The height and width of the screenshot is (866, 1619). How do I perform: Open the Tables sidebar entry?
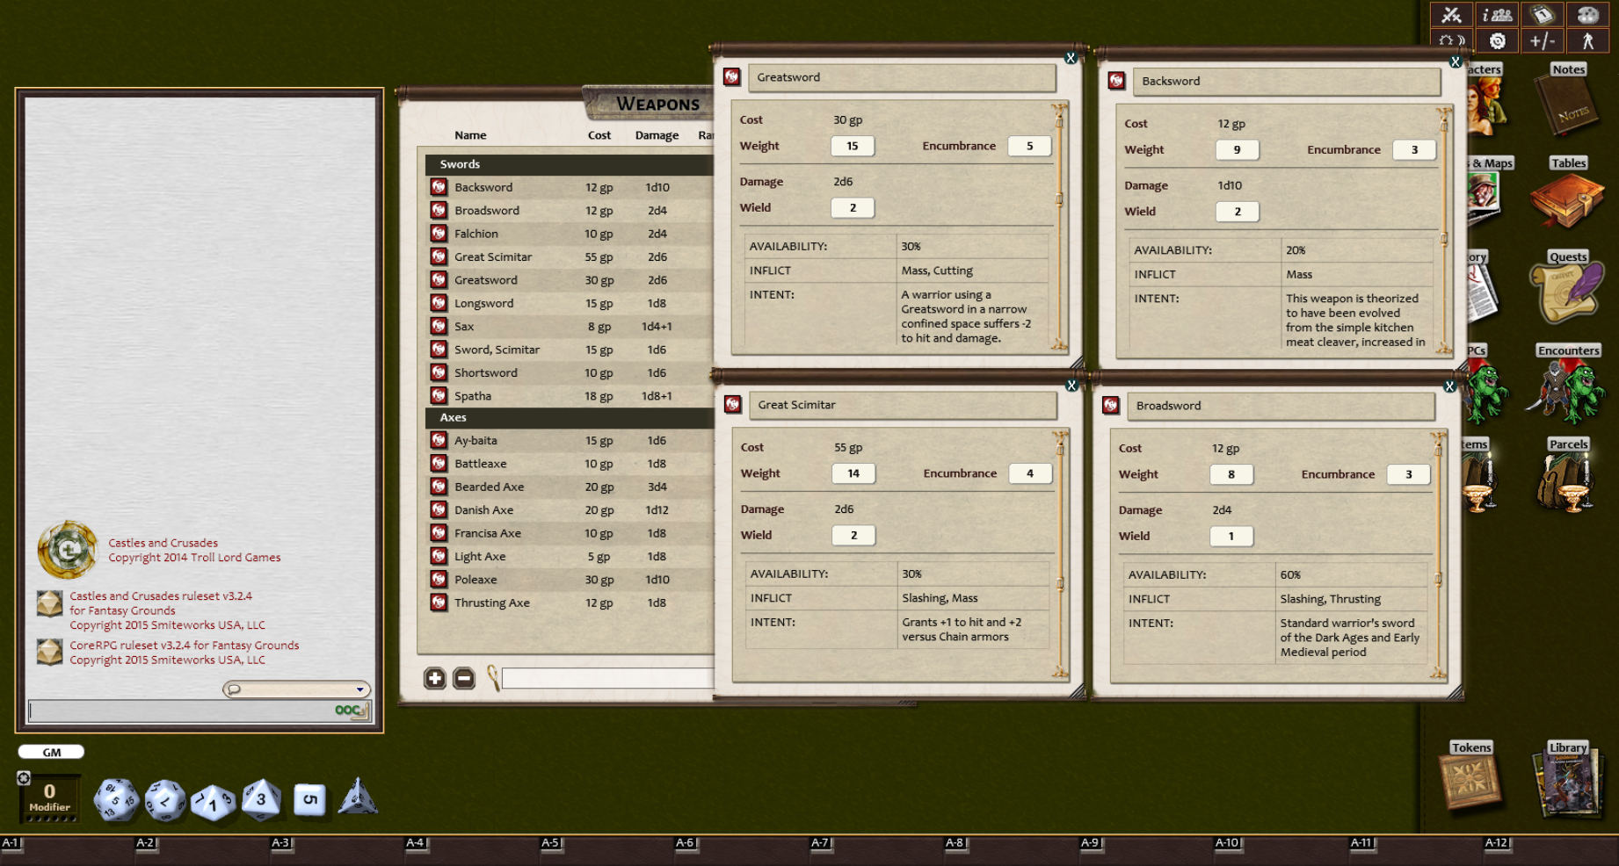[1567, 196]
